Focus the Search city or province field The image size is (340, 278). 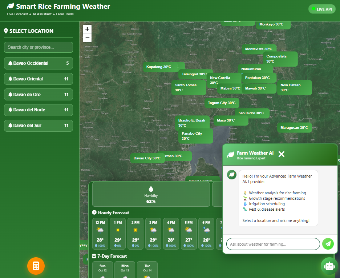pos(38,47)
